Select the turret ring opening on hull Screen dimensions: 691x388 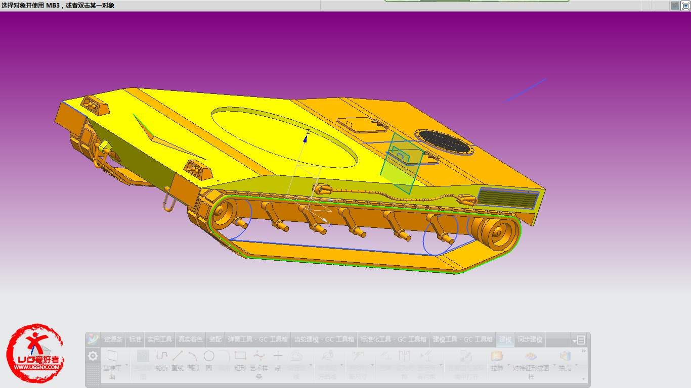click(x=285, y=137)
